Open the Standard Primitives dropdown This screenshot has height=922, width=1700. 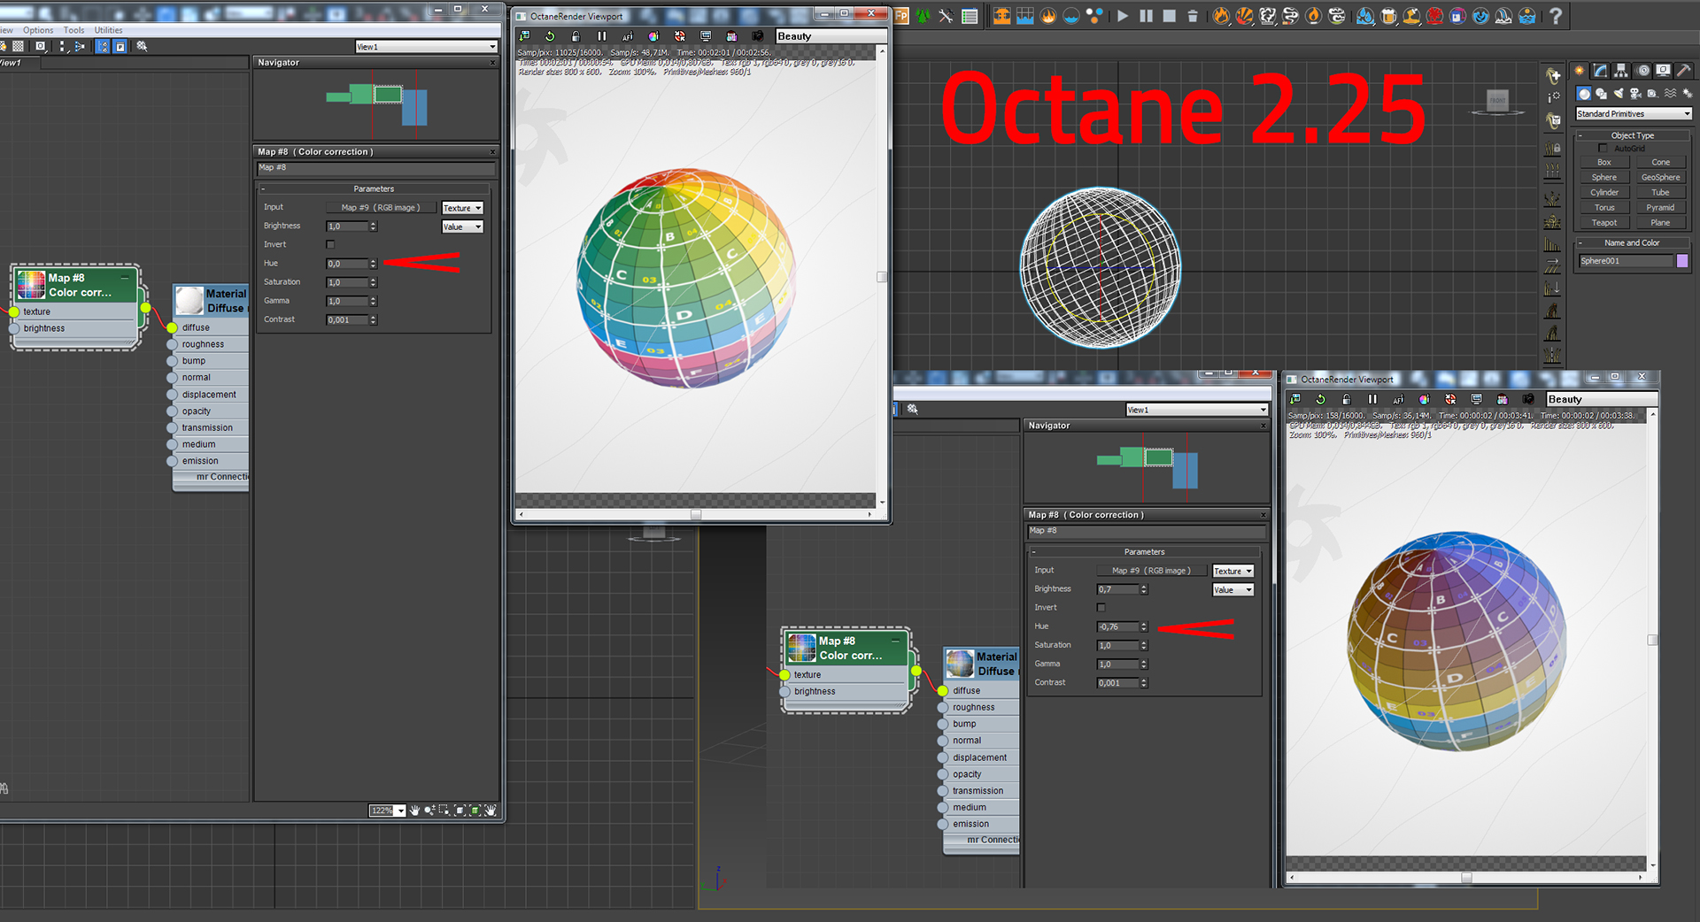(1634, 113)
